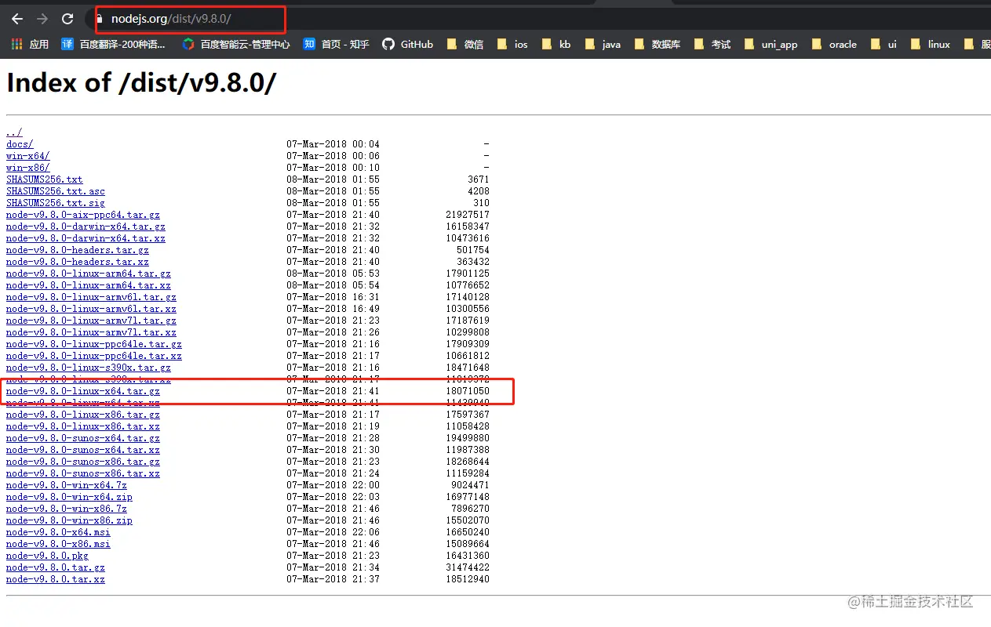Open the GitHub bookmark
The height and width of the screenshot is (627, 991).
(407, 45)
